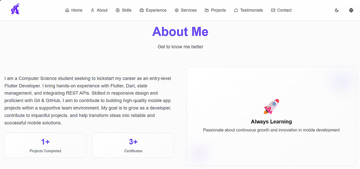Click the Certificates stat card

[133, 145]
